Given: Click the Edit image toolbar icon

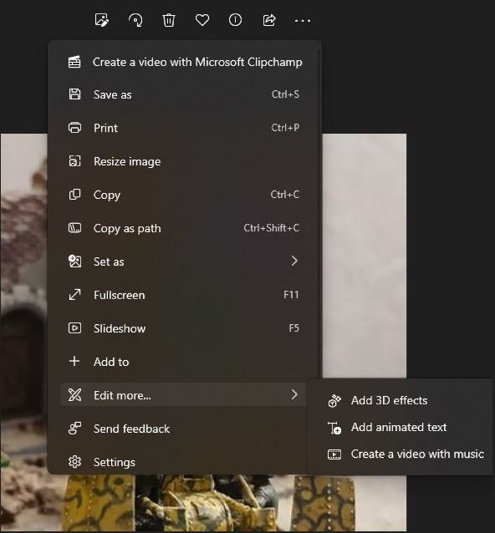Looking at the screenshot, I should 102,20.
